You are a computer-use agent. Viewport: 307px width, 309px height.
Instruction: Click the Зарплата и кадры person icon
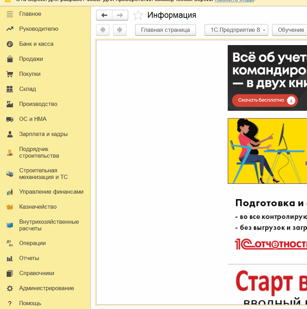[10, 134]
